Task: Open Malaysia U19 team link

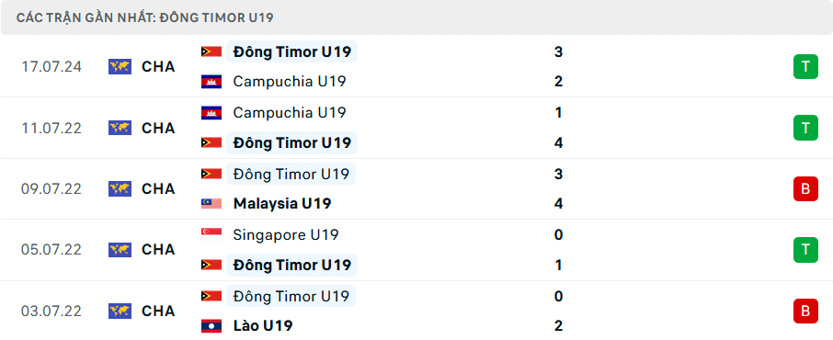Action: click(282, 203)
